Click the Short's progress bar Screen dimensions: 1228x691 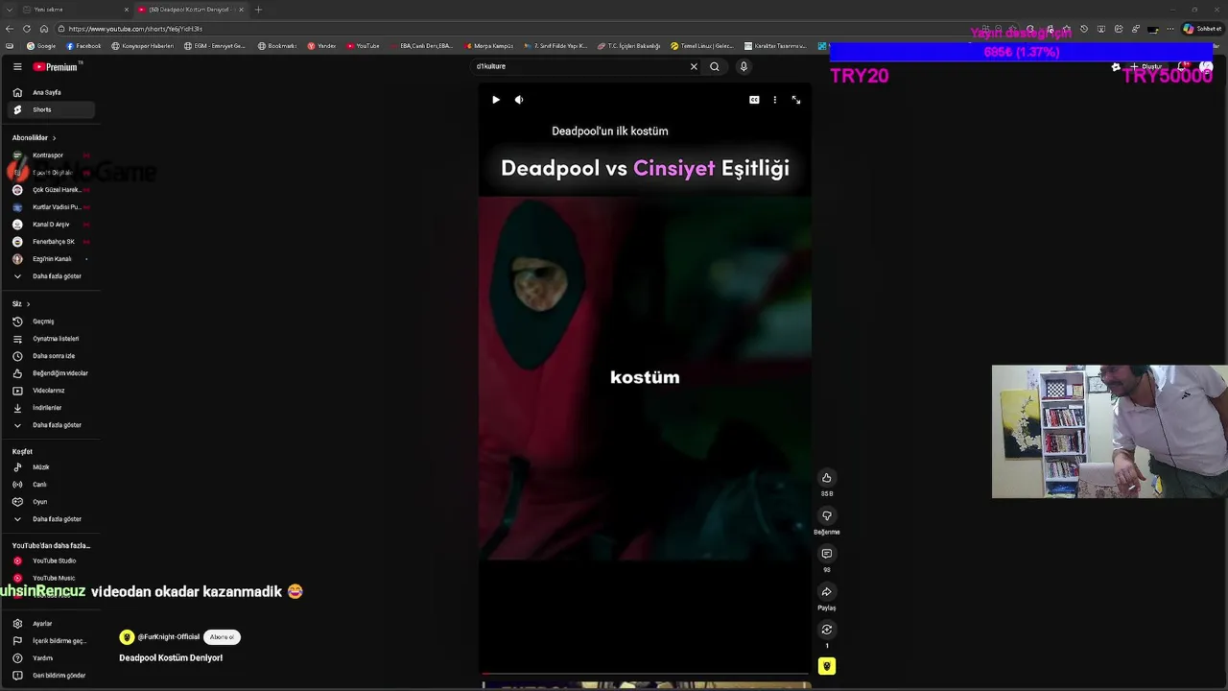645,674
